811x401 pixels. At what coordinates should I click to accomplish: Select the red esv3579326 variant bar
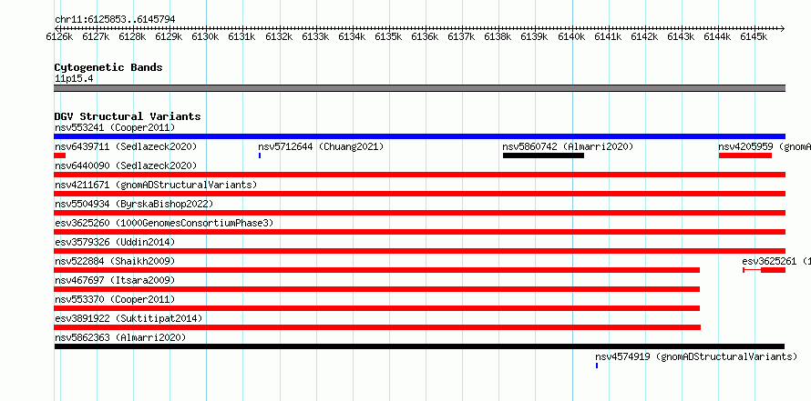(x=419, y=251)
